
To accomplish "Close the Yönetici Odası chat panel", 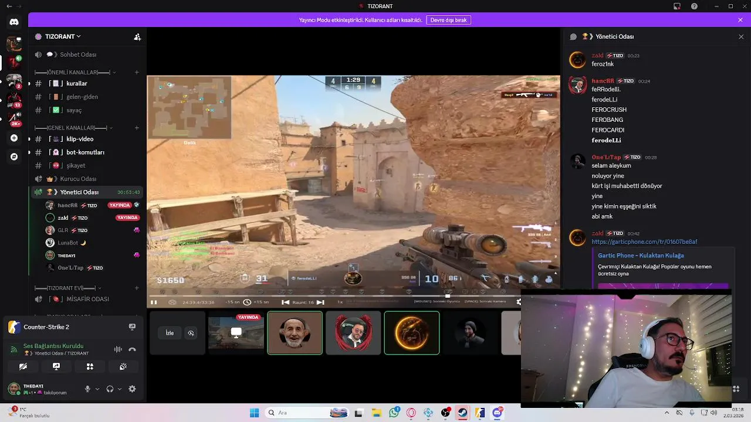I will click(x=741, y=36).
